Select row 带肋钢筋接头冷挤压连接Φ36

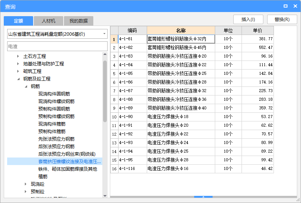(x=181, y=99)
